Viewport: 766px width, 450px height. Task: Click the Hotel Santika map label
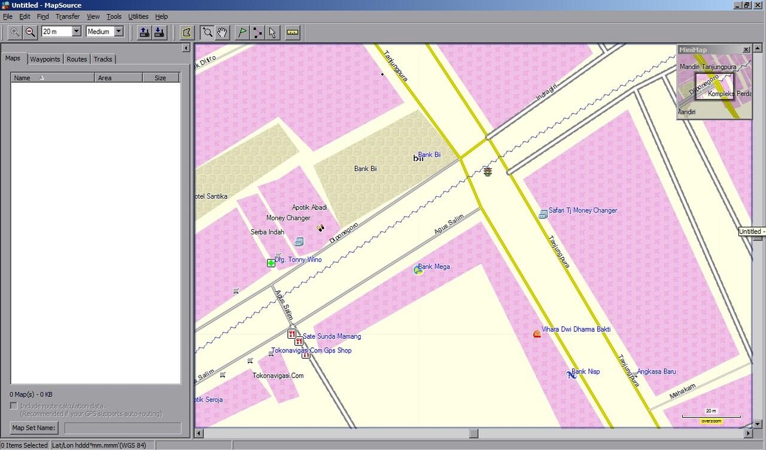tap(211, 196)
